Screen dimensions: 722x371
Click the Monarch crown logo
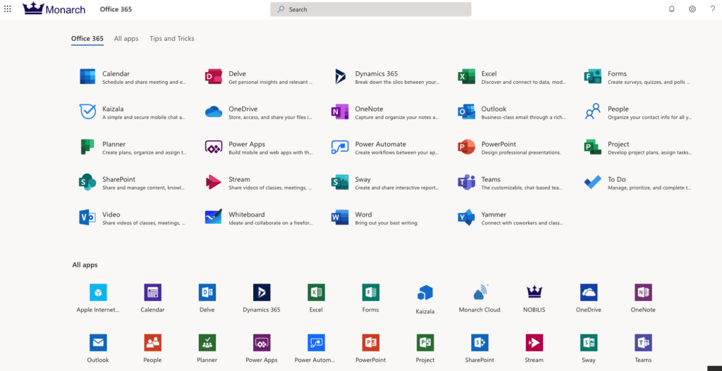click(x=54, y=8)
